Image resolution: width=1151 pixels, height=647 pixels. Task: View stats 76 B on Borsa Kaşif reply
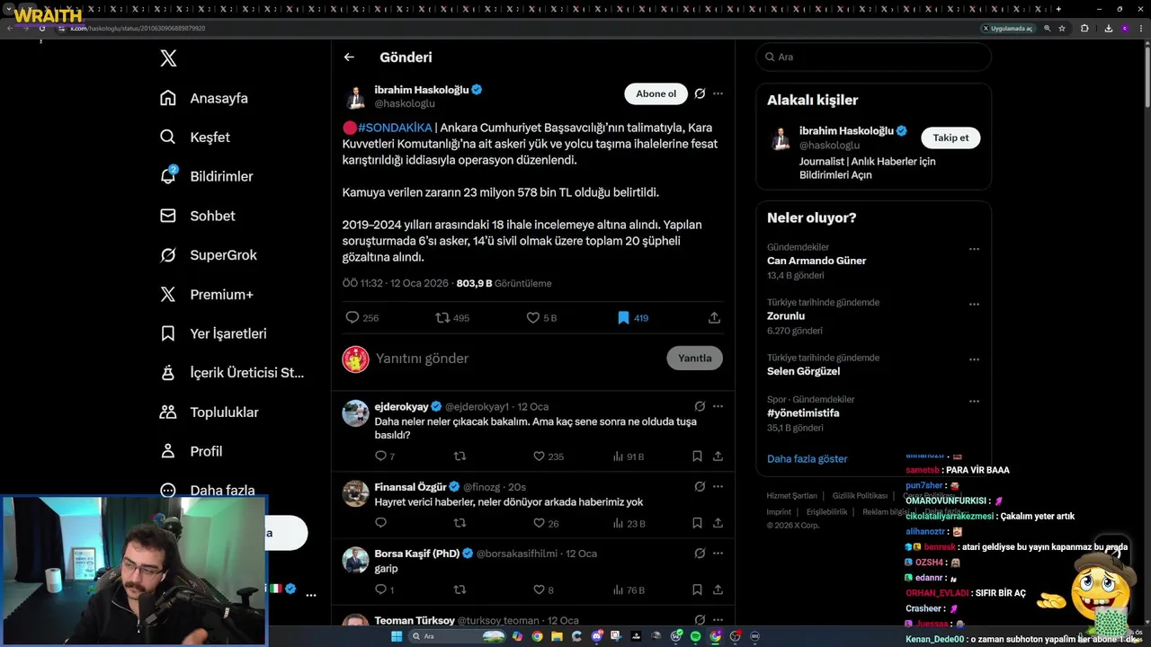tap(629, 589)
